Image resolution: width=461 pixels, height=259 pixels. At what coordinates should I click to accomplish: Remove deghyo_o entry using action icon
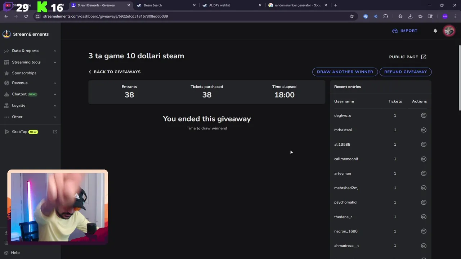(x=424, y=115)
